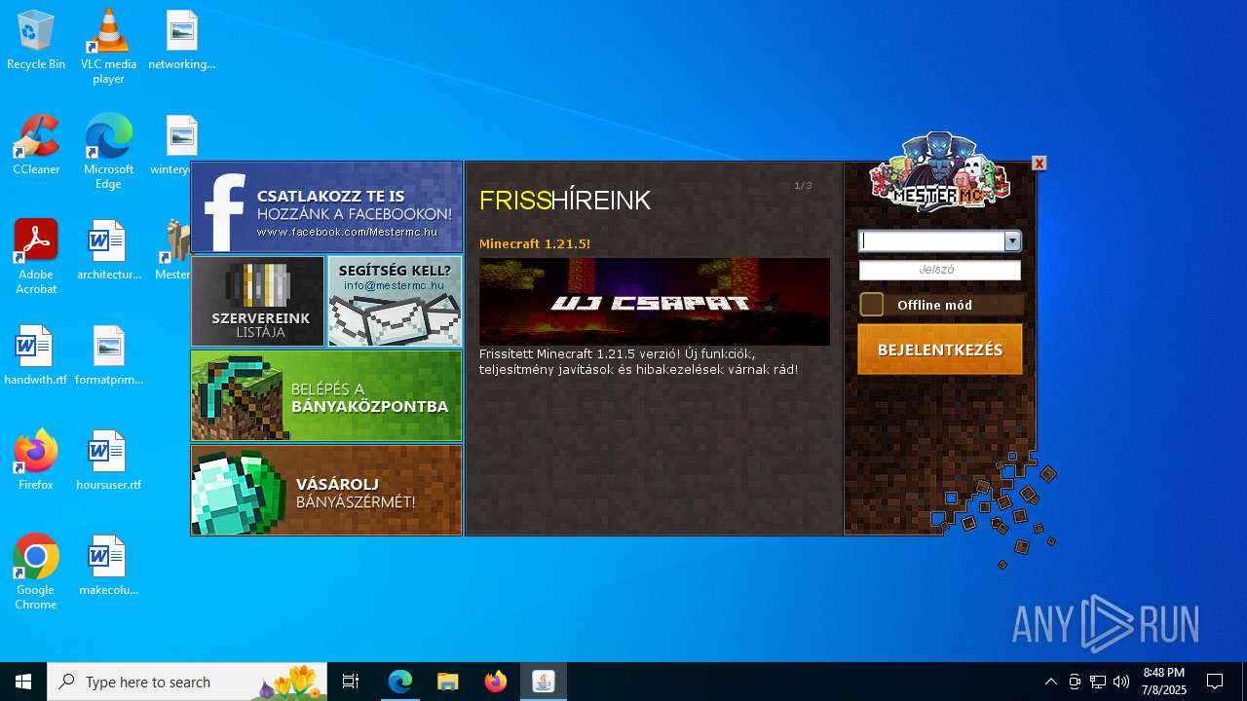Open File Explorer from the taskbar

(447, 682)
